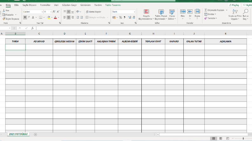Open Koşullu Biçimlendirme conditional formatting
This screenshot has height=141, width=252.
[146, 15]
